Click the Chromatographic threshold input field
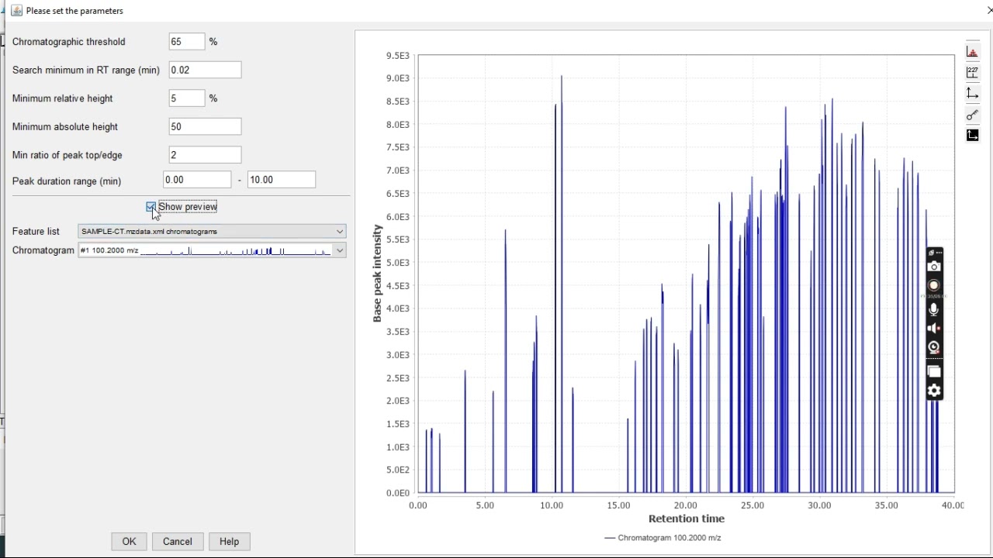Image resolution: width=993 pixels, height=558 pixels. click(x=187, y=42)
